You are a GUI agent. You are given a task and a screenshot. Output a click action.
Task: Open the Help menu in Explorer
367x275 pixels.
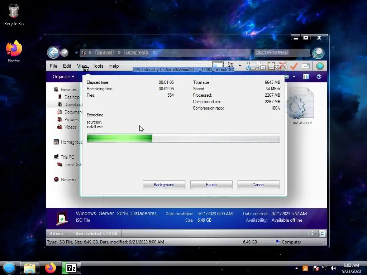(x=114, y=66)
